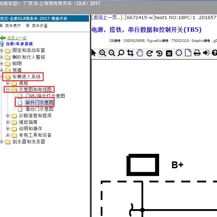Select 专用工具和设备 tree label
217x217 pixels.
coord(35,135)
